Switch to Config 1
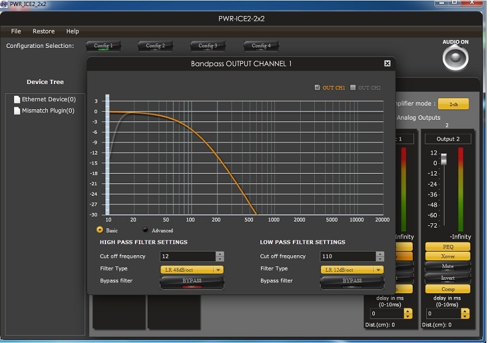The width and height of the screenshot is (490, 343). pyautogui.click(x=103, y=46)
